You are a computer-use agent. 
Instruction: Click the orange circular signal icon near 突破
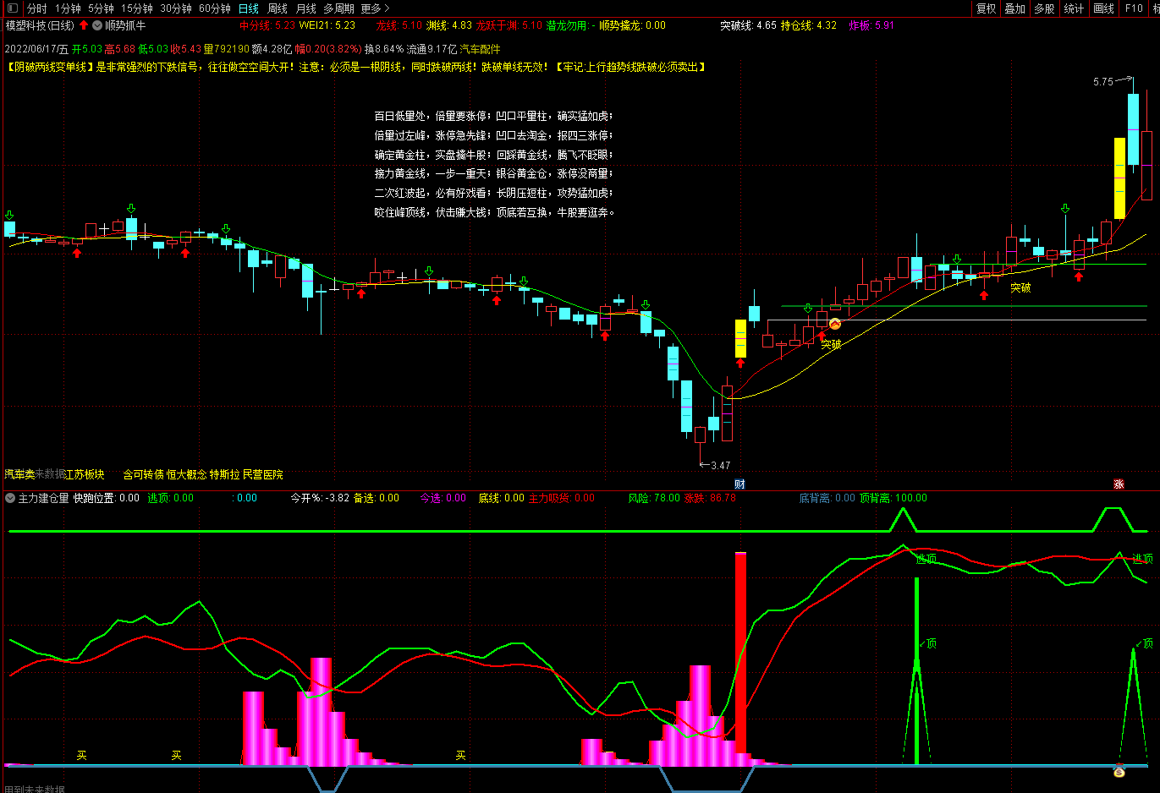point(835,324)
